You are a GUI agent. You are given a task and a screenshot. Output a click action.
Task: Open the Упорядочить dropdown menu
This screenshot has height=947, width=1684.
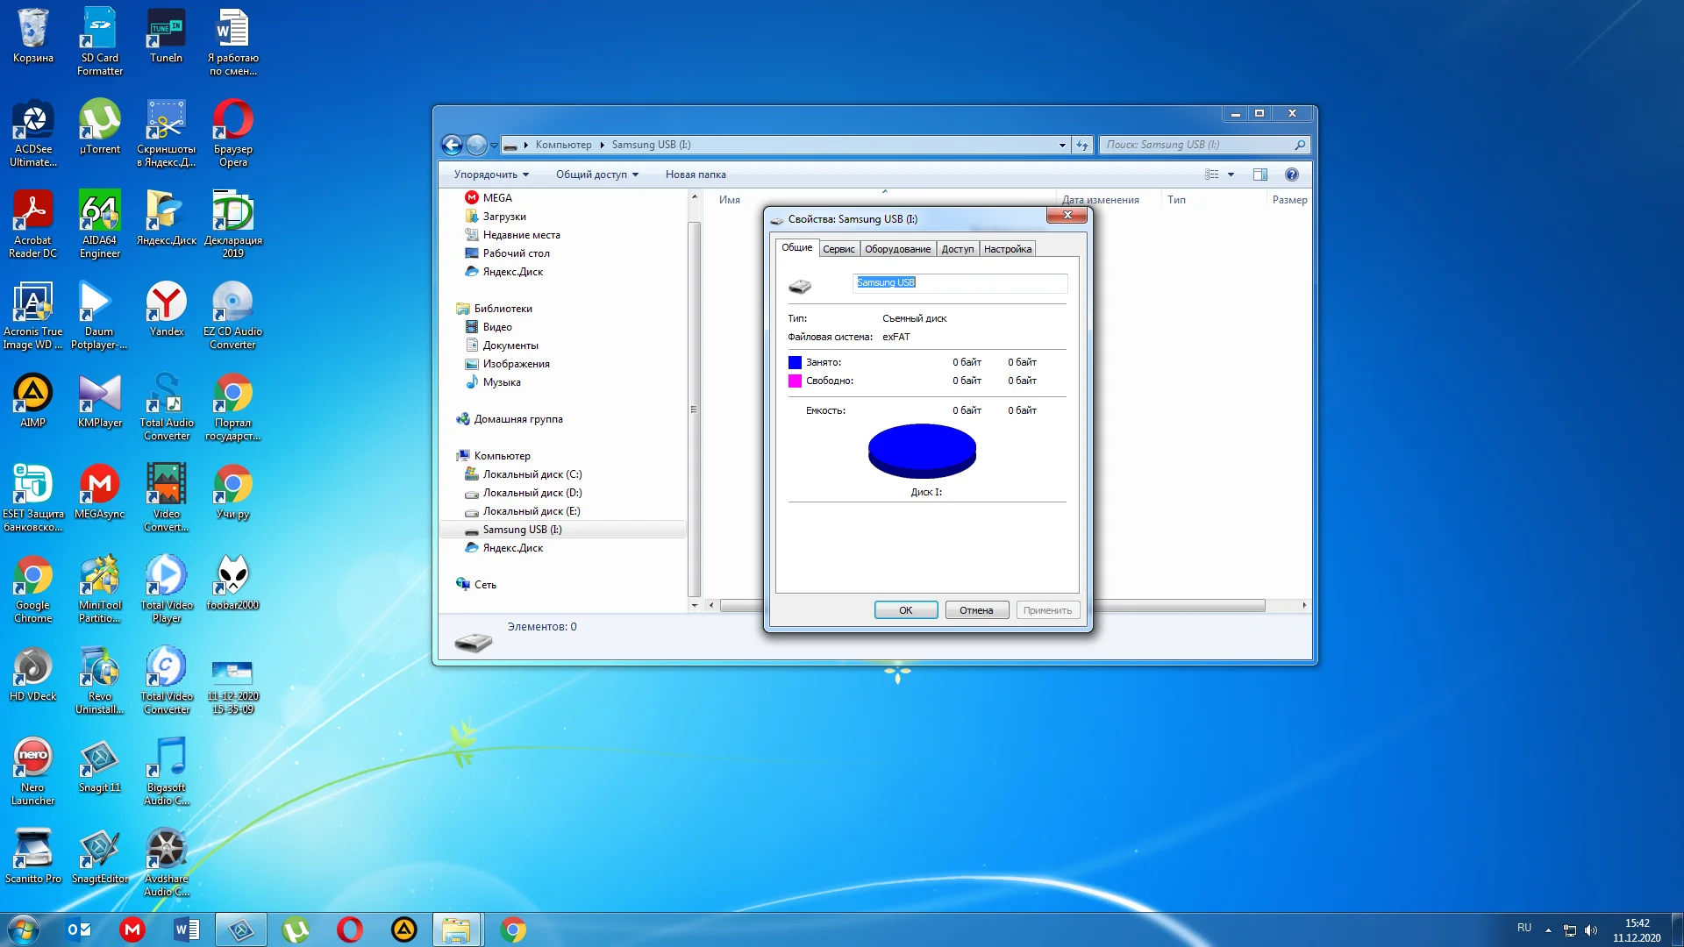[490, 174]
